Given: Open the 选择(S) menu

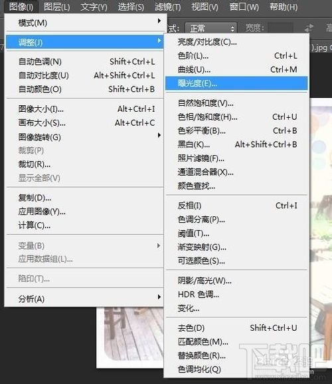Looking at the screenshot, I should point(131,7).
